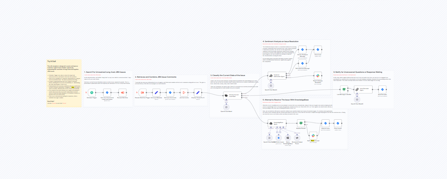Viewport: 447px width, 179px height.
Task: Select the Structured Output Parser sub-node
Action: click(x=297, y=138)
